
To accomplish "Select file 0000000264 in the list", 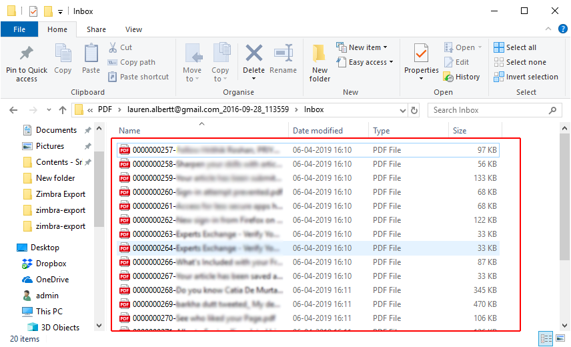I will [x=200, y=248].
